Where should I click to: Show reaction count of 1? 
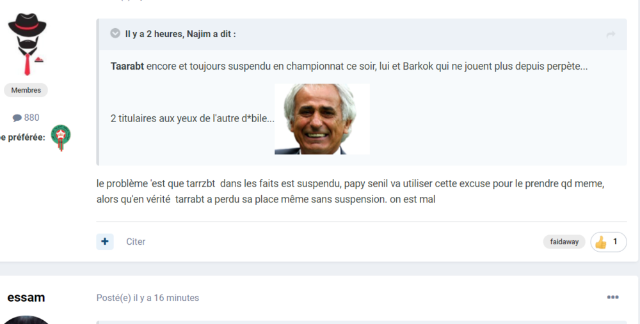tap(615, 242)
